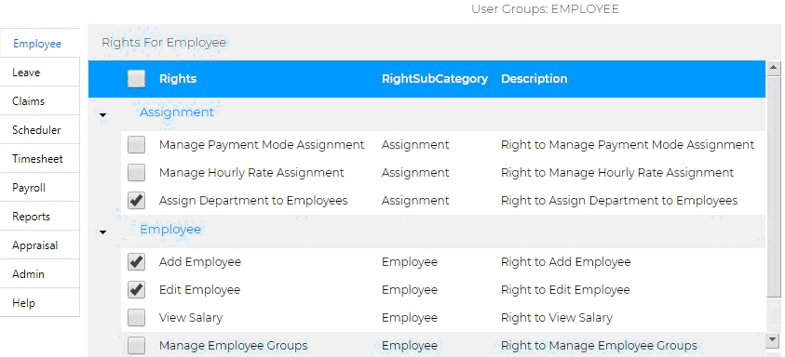Click the scrollbar up arrow
The height and width of the screenshot is (357, 785).
point(773,68)
